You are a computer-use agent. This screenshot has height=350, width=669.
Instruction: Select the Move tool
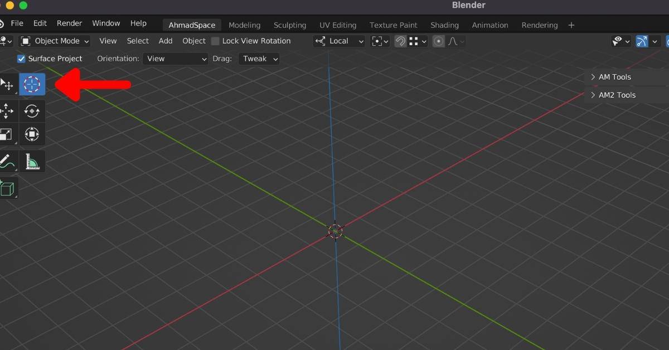click(8, 110)
